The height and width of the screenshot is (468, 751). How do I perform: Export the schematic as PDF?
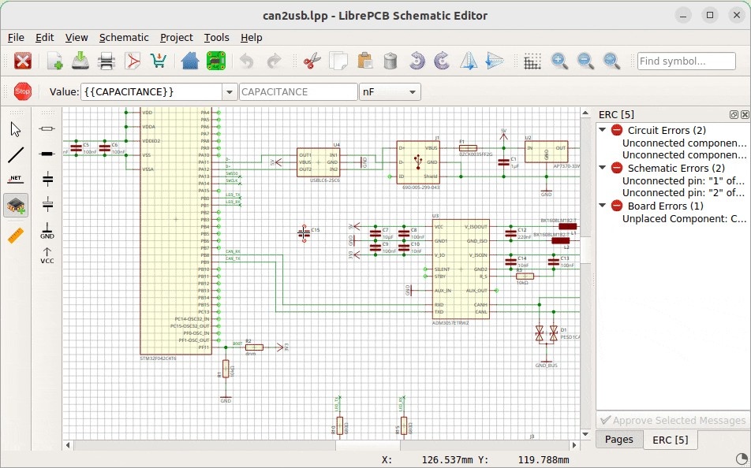click(x=134, y=61)
